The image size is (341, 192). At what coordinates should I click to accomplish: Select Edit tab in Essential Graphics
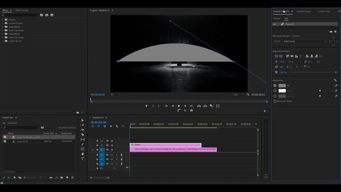point(286,19)
